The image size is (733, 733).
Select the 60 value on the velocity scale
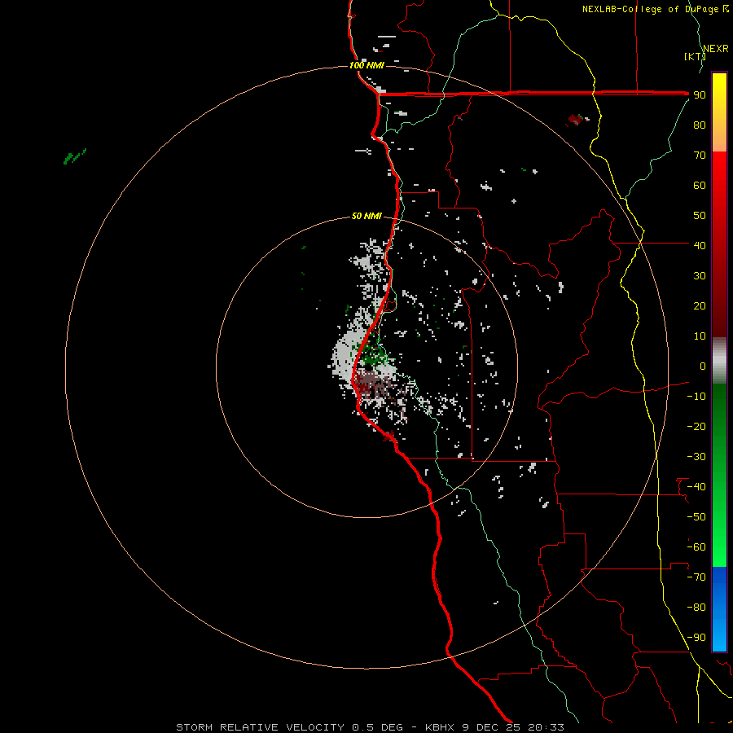700,185
